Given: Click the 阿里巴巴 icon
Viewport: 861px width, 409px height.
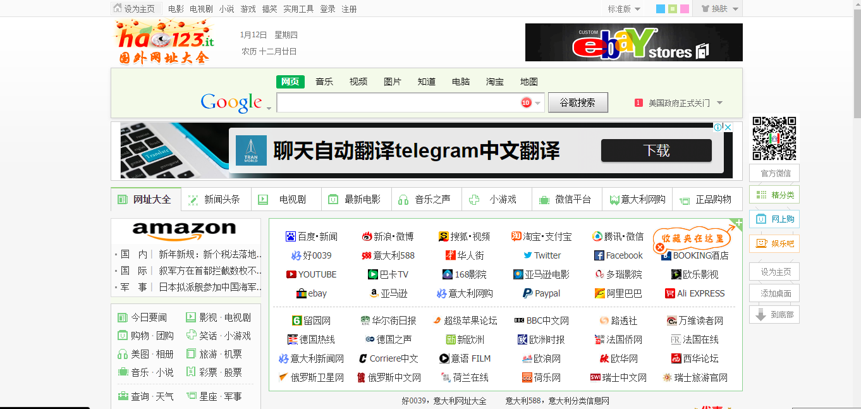Looking at the screenshot, I should click(600, 293).
